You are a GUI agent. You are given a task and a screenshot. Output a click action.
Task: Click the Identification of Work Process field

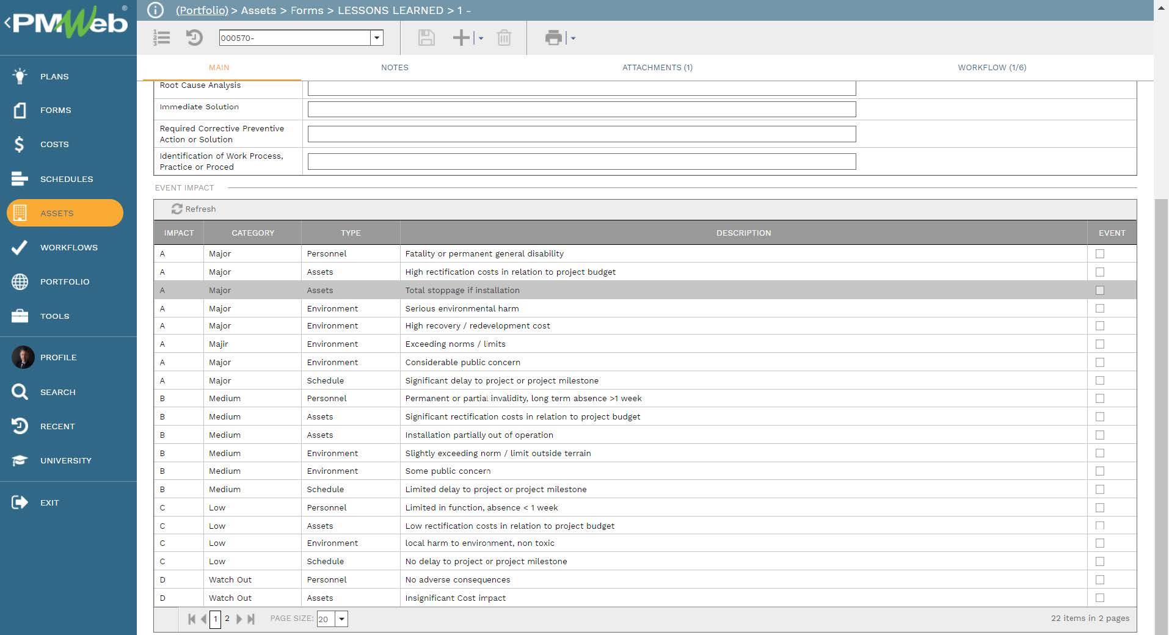click(x=581, y=162)
